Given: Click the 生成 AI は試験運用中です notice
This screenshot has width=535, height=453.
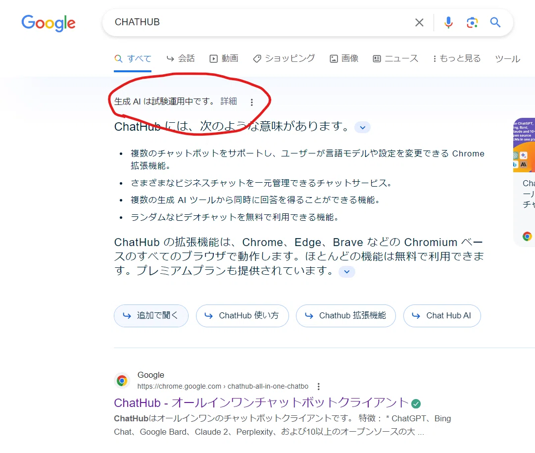Looking at the screenshot, I should [x=164, y=101].
